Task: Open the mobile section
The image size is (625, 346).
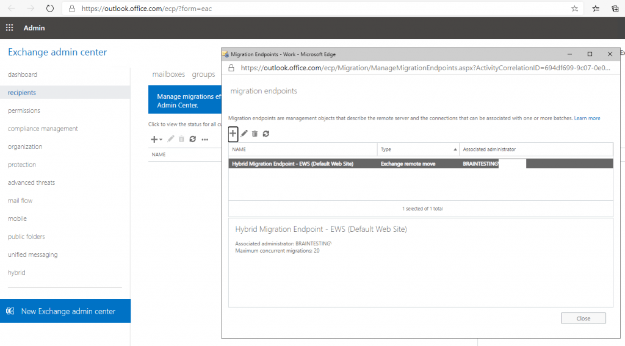Action: [17, 218]
